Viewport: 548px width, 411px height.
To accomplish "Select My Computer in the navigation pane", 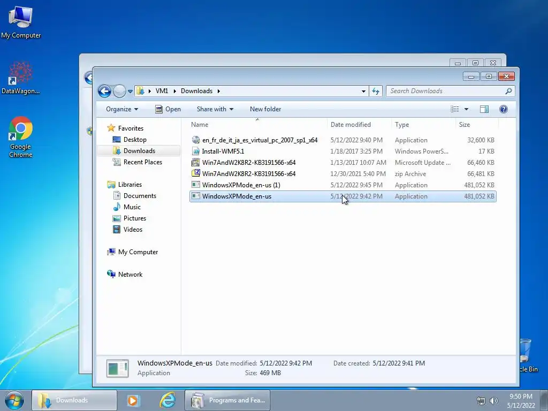I will click(x=138, y=252).
